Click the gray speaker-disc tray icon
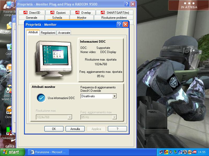The height and width of the screenshot is (156, 209). (x=171, y=152)
